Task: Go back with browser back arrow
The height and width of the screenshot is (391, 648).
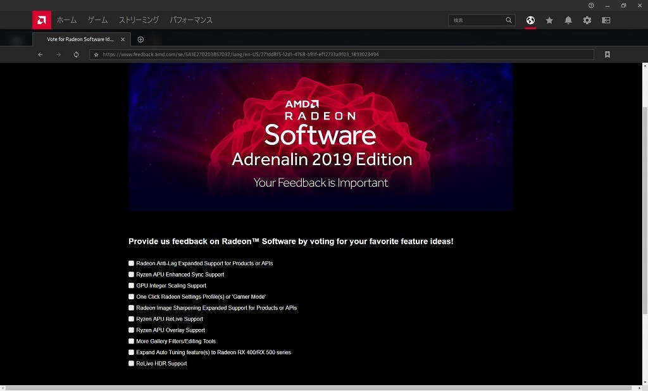Action: point(40,54)
